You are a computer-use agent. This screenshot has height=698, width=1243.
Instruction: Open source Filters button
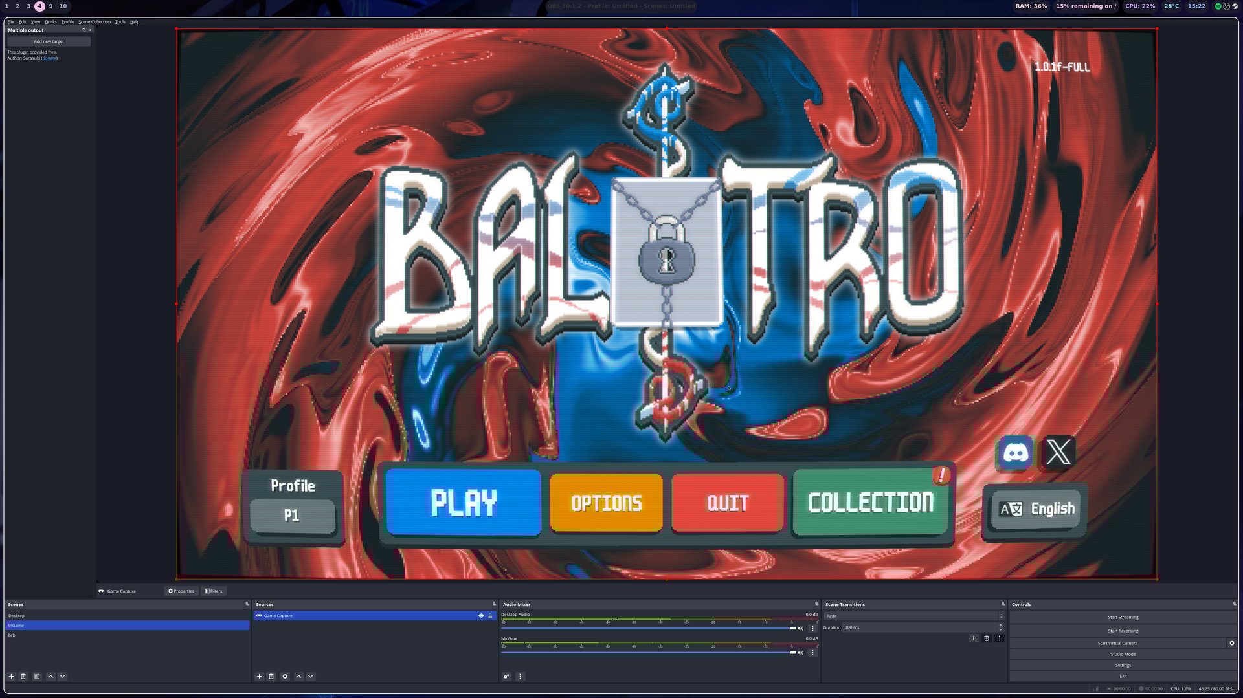click(x=214, y=591)
